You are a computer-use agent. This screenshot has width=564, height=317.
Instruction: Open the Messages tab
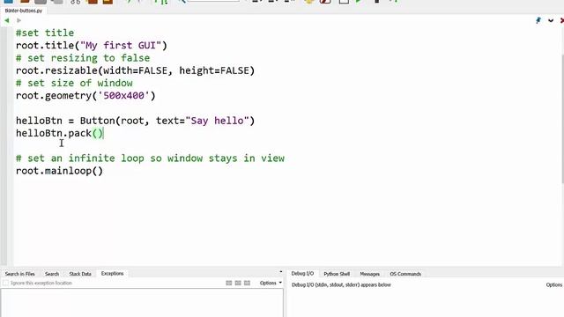click(x=370, y=274)
